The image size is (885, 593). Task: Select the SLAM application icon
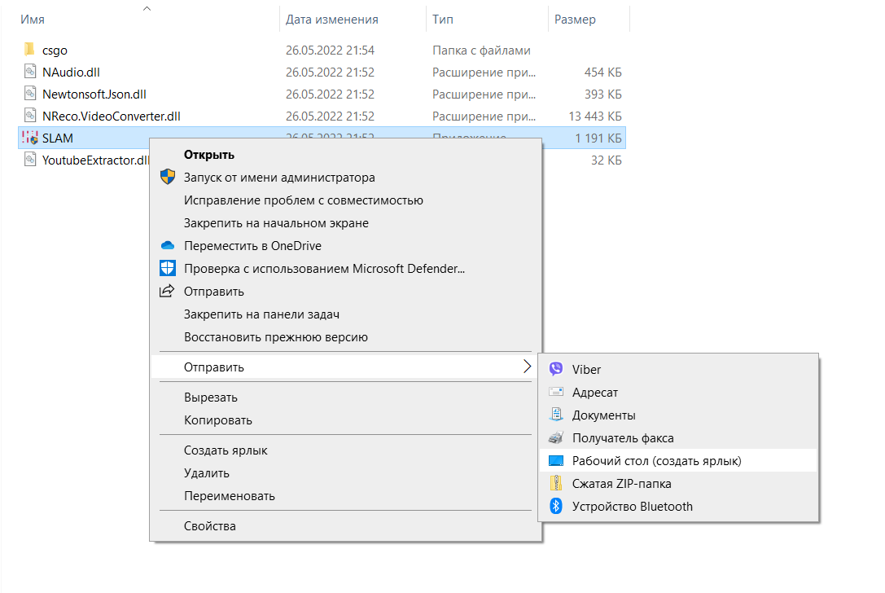pyautogui.click(x=30, y=138)
